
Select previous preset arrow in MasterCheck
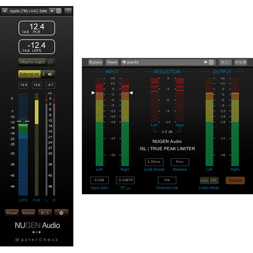pos(5,11)
